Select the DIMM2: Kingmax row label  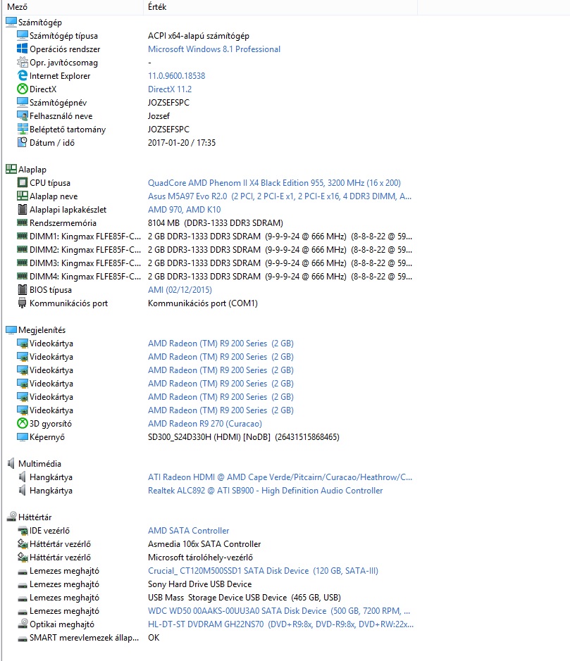85,250
